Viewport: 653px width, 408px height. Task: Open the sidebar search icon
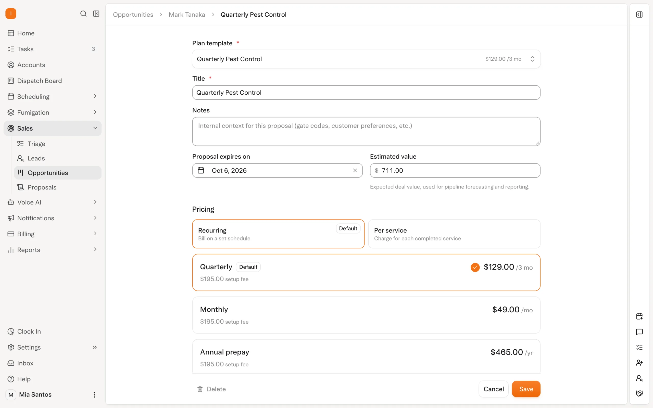click(x=83, y=14)
